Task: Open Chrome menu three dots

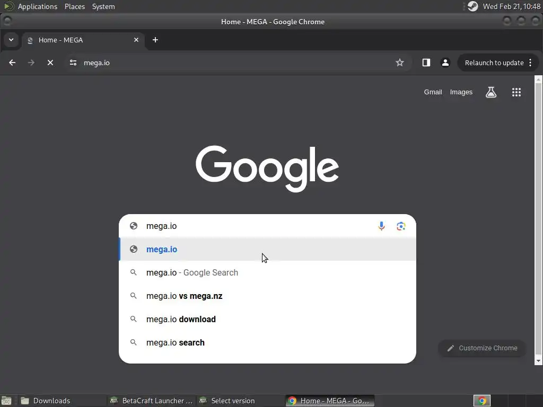Action: pyautogui.click(x=530, y=63)
